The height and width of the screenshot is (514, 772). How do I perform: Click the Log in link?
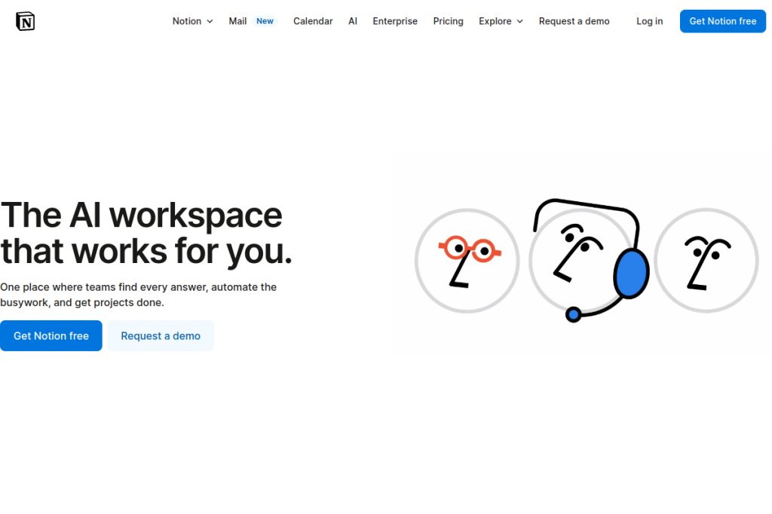coord(649,21)
